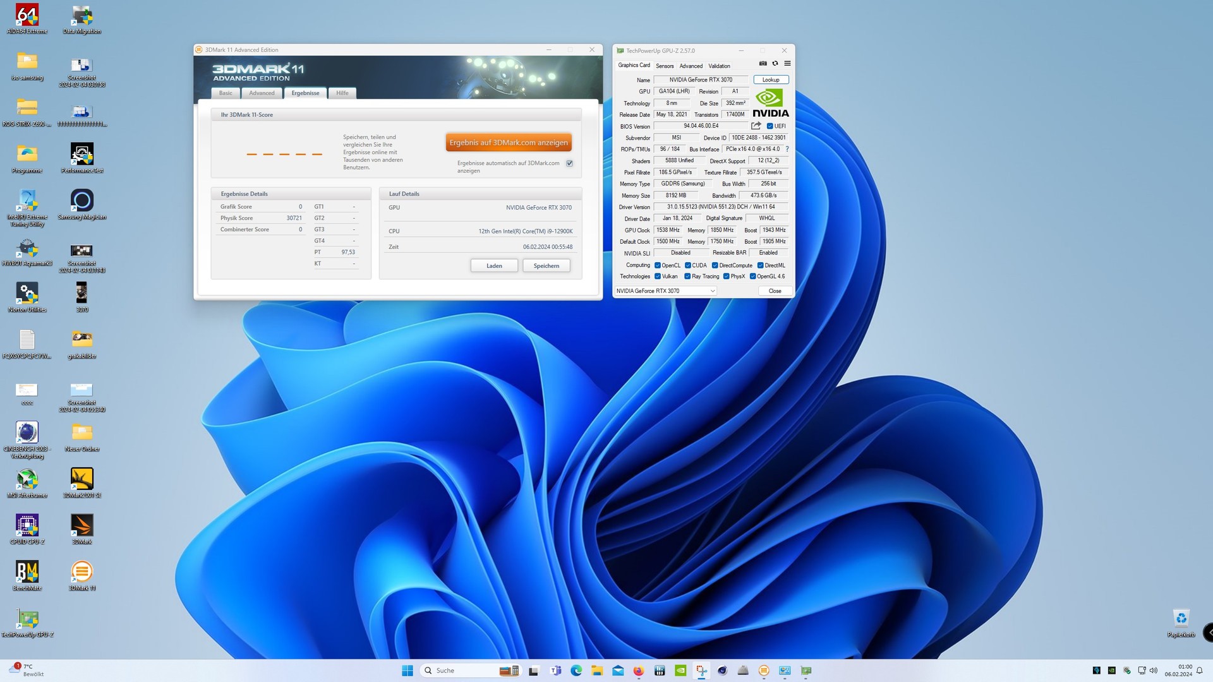This screenshot has height=682, width=1213.
Task: Open the Samsung Magician desktop icon
Action: pos(82,205)
